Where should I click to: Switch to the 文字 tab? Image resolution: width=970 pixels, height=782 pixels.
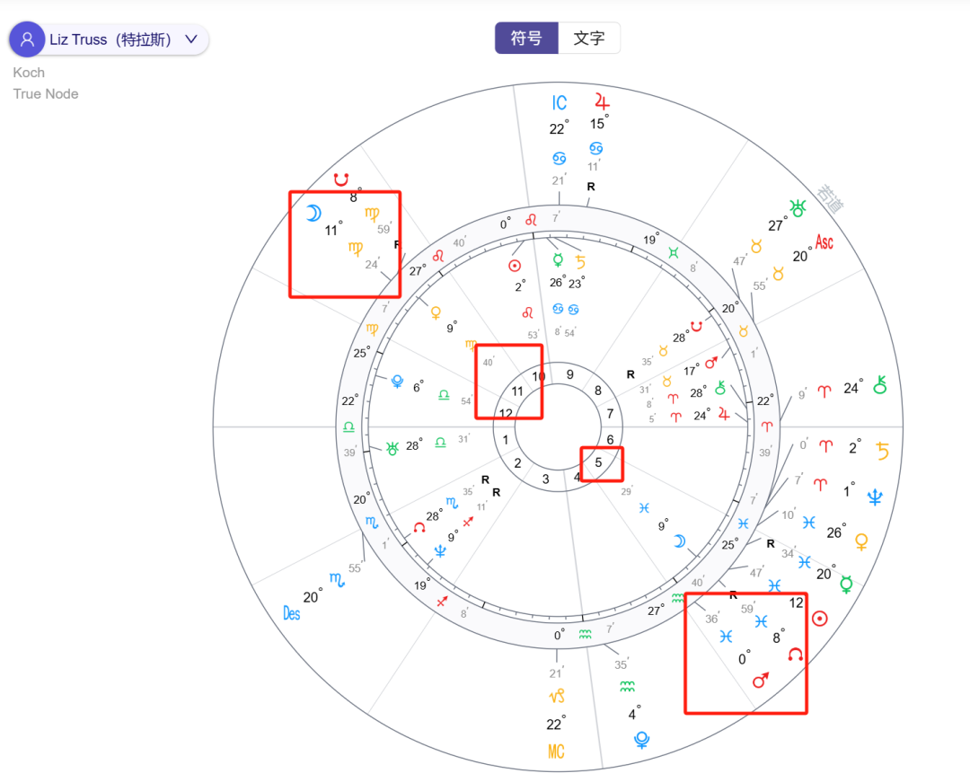[x=589, y=39]
